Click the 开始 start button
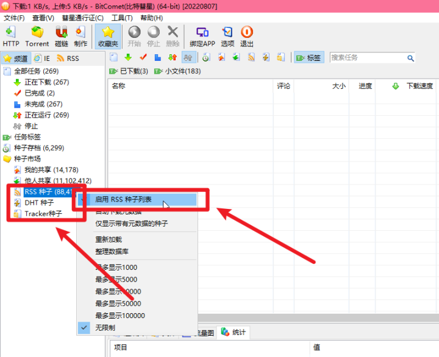This screenshot has height=357, width=439. click(134, 37)
